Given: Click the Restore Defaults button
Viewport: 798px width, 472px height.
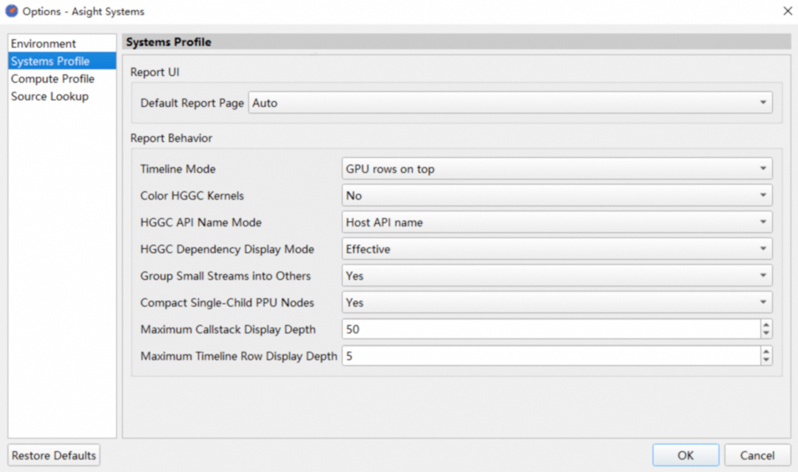Looking at the screenshot, I should [x=54, y=455].
